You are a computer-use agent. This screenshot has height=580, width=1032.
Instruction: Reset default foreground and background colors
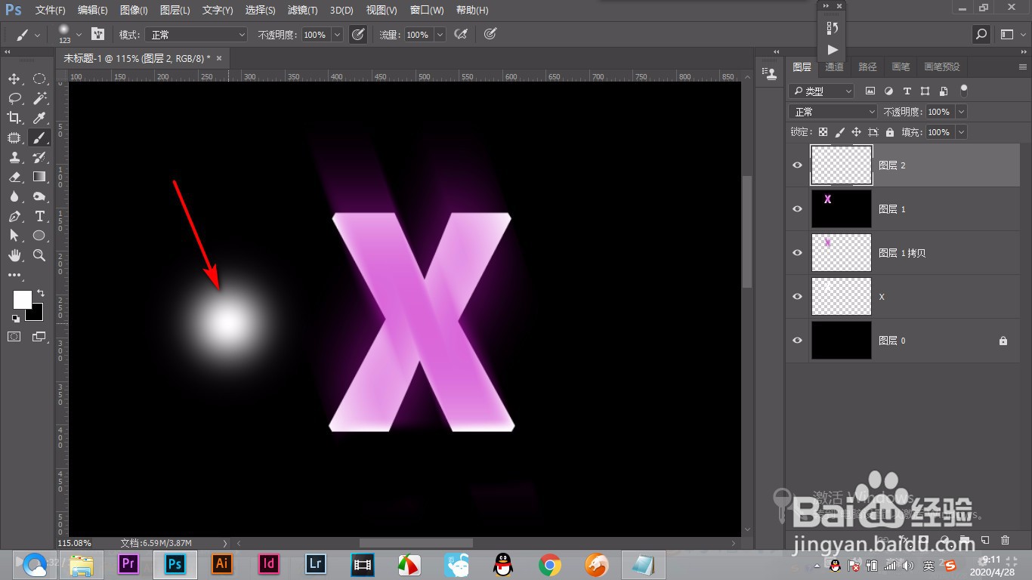(x=16, y=319)
